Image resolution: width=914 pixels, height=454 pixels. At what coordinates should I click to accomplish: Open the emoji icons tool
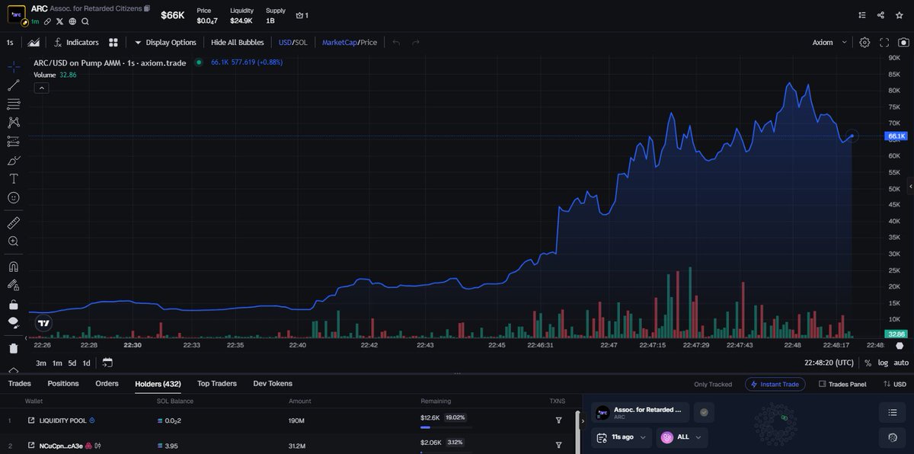[14, 197]
